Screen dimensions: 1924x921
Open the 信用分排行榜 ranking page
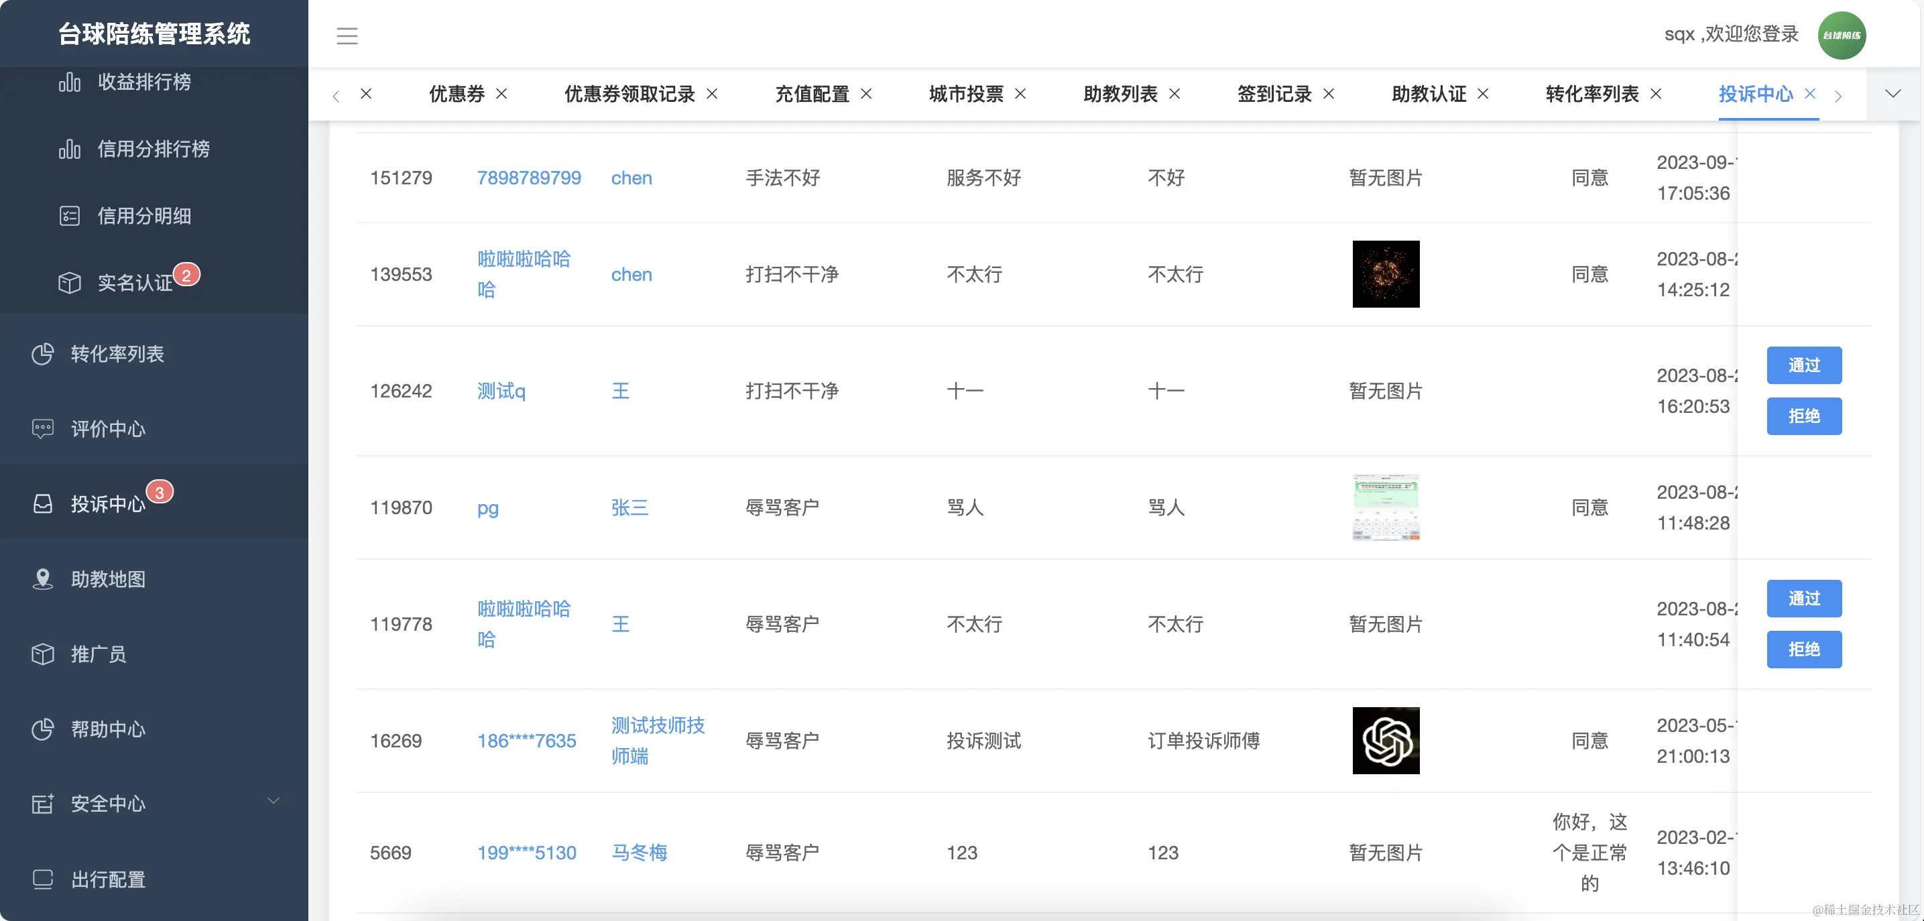[x=155, y=149]
